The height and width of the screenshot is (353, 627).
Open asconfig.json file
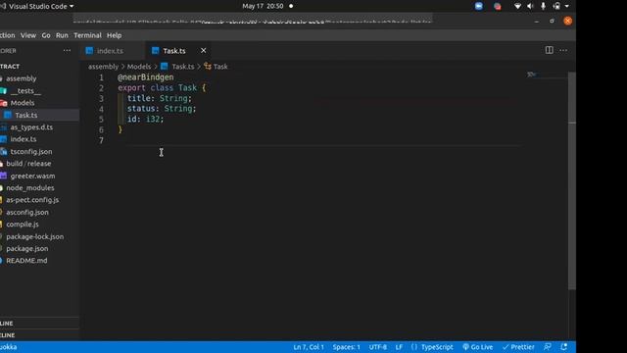[27, 212]
